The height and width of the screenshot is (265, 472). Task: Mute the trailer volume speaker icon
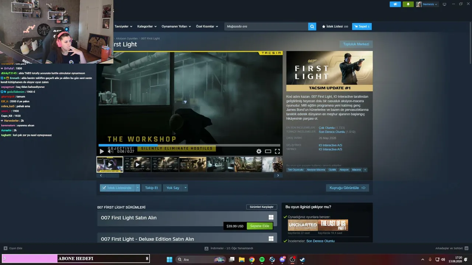110,151
